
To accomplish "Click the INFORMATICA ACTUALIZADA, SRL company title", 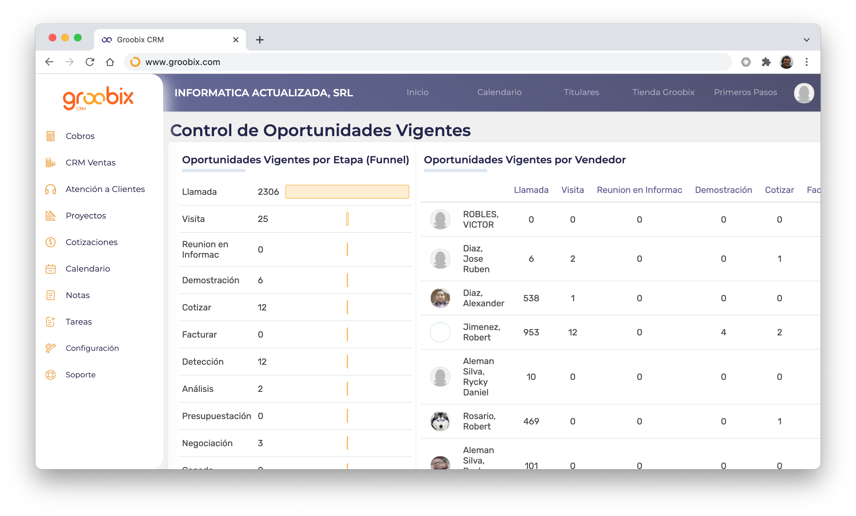I will coord(263,93).
